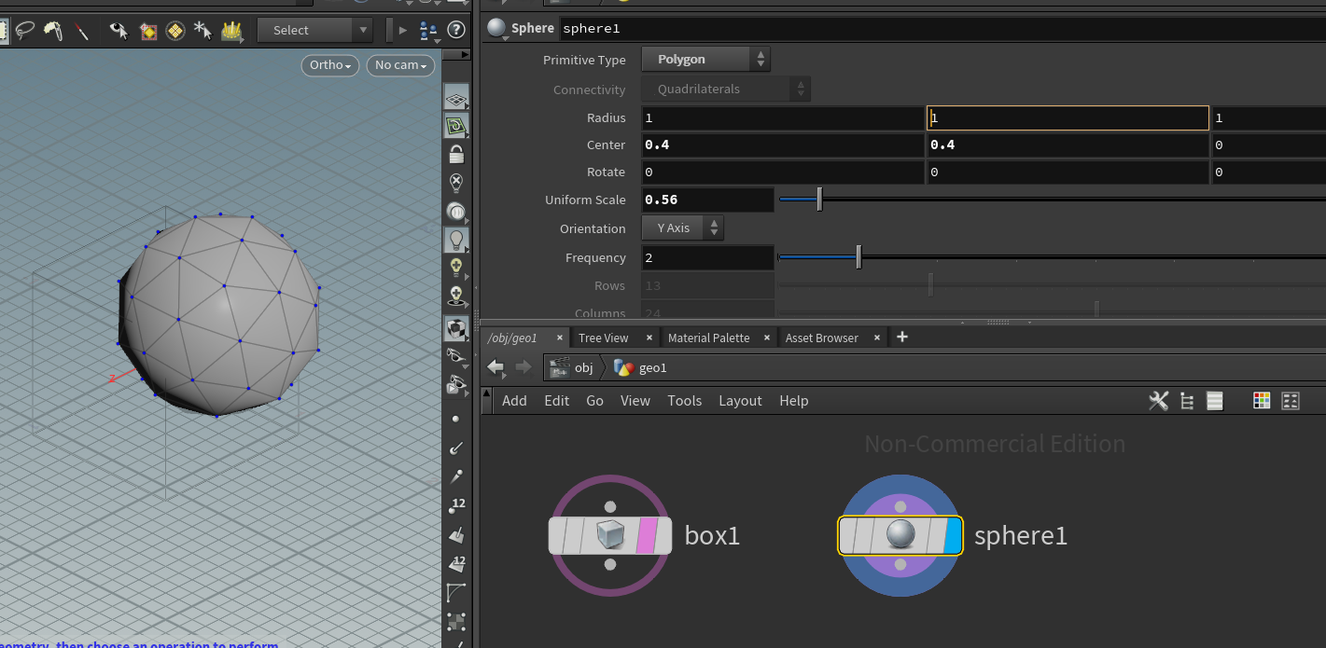This screenshot has height=648, width=1326.
Task: Click the help question mark icon
Action: tap(456, 30)
